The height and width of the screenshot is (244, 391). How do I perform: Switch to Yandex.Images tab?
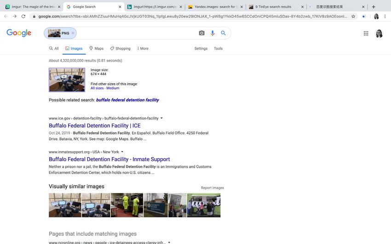click(215, 7)
